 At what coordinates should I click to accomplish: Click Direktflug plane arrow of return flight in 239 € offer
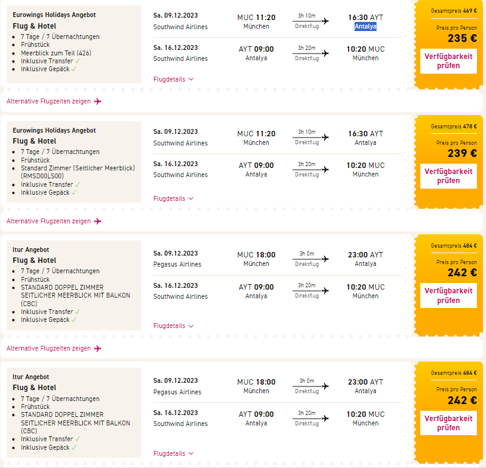click(x=325, y=169)
